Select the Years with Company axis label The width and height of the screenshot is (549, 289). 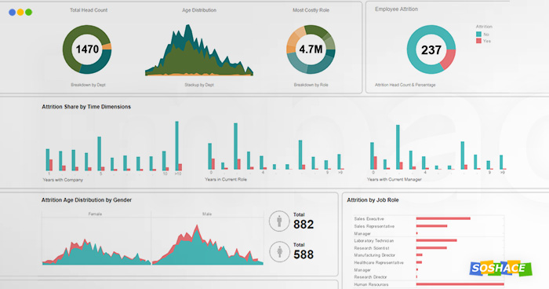pyautogui.click(x=63, y=180)
